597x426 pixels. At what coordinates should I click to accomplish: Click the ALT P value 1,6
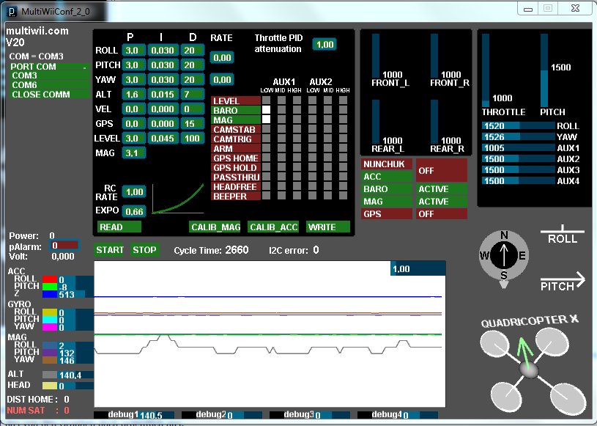(x=133, y=94)
